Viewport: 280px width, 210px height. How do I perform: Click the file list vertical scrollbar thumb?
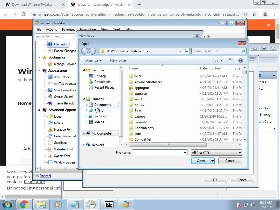pos(245,72)
